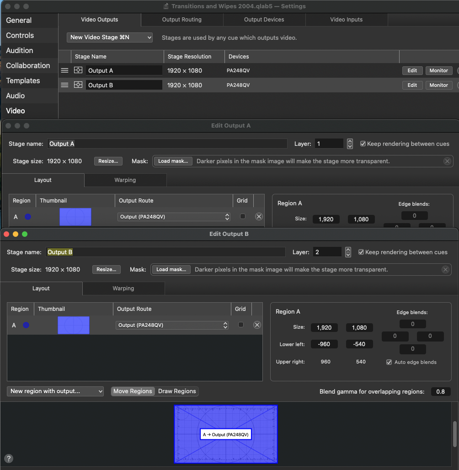Image resolution: width=459 pixels, height=470 pixels.
Task: Clear the mask in Edit Output A
Action: click(x=447, y=161)
